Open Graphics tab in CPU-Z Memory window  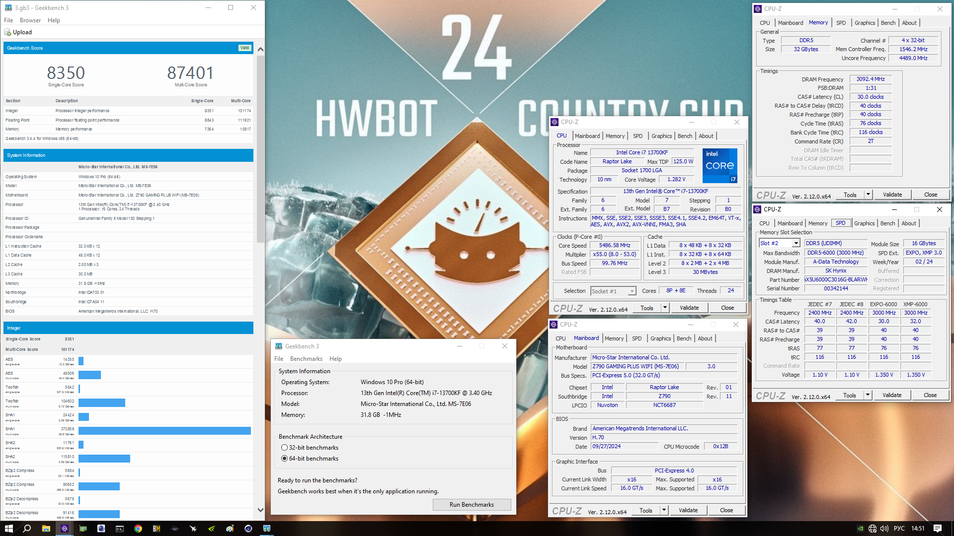tap(865, 23)
